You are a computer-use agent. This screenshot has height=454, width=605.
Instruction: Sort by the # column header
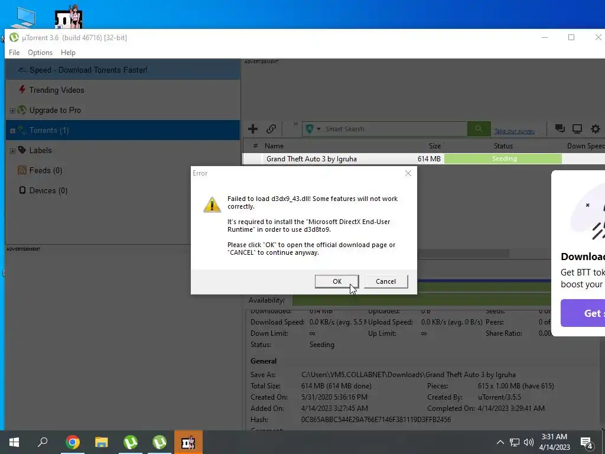[x=255, y=145]
